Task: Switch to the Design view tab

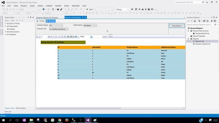Action: [40, 21]
